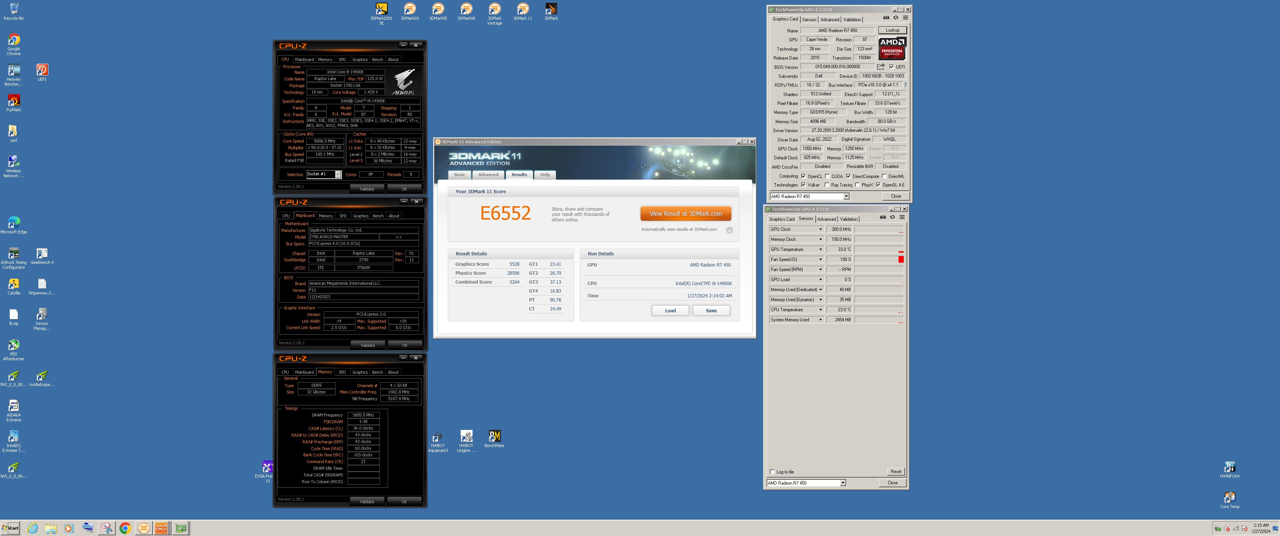Expand the Fan Speed (%) sensor dropdown

point(820,259)
